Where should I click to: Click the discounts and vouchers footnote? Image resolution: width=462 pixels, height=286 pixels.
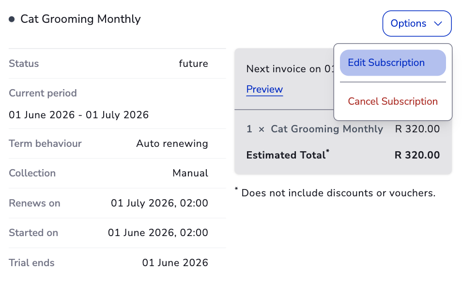click(338, 193)
